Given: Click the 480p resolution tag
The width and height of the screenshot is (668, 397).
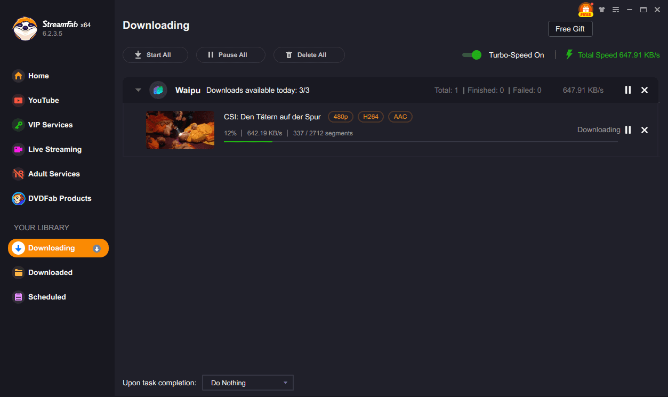Looking at the screenshot, I should coord(341,117).
